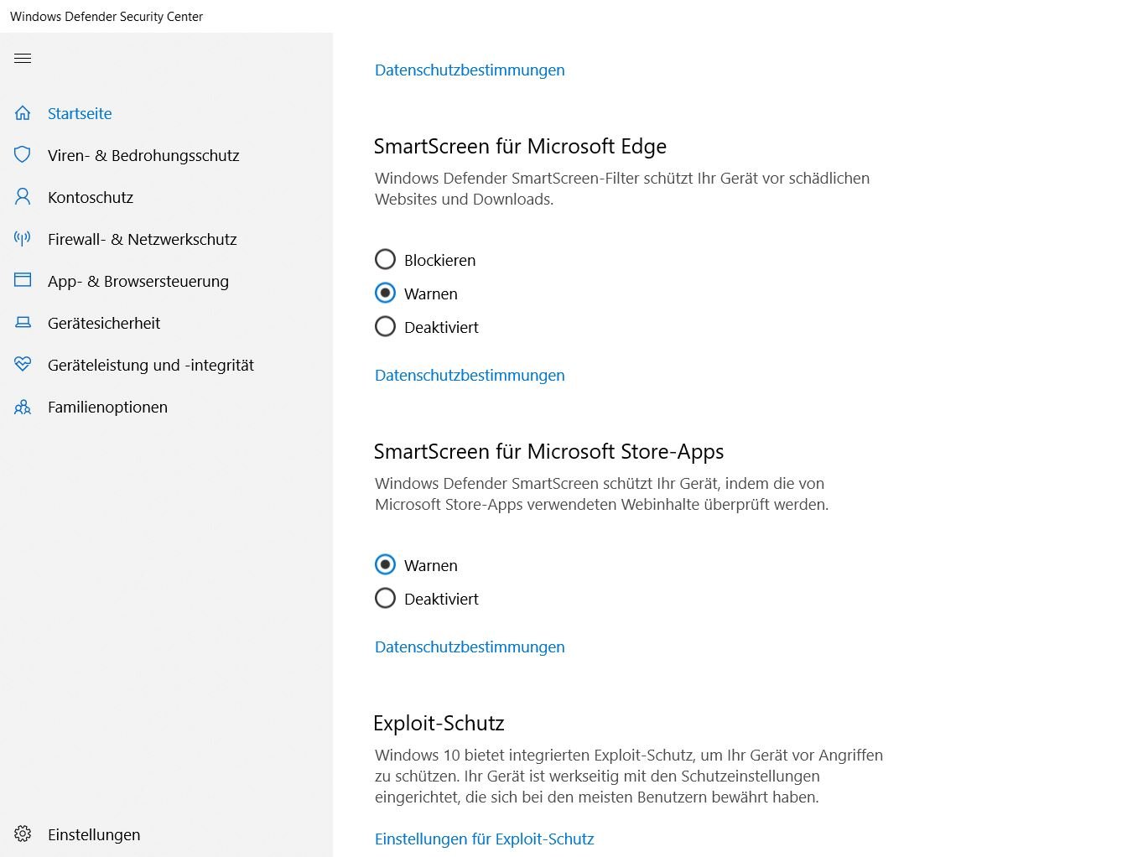Screen dimensions: 1148x857
Task: Open Viren- & Bedrohungsschutz shield icon
Action: tap(23, 155)
